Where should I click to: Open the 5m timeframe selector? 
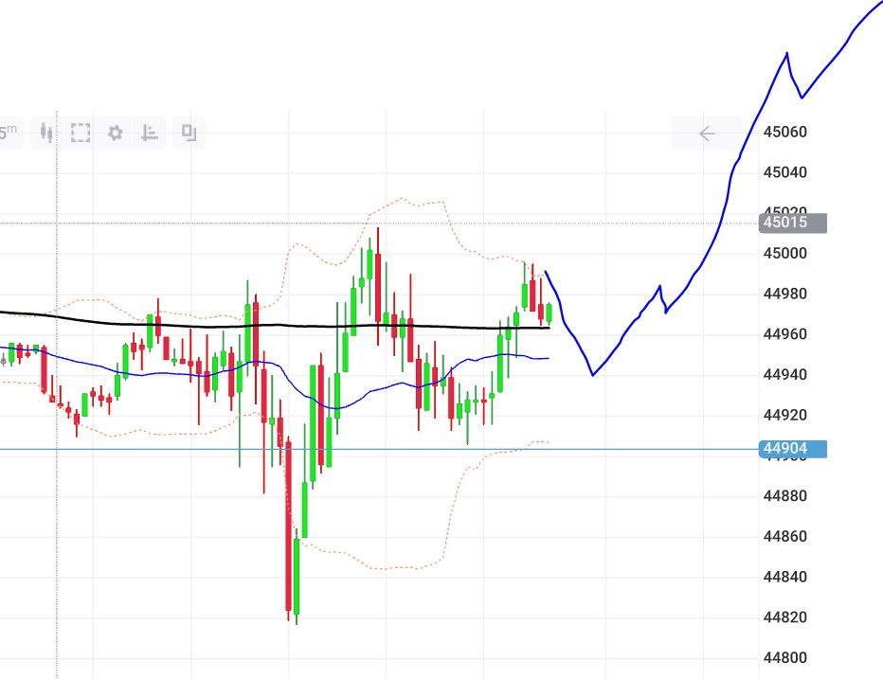[9, 134]
